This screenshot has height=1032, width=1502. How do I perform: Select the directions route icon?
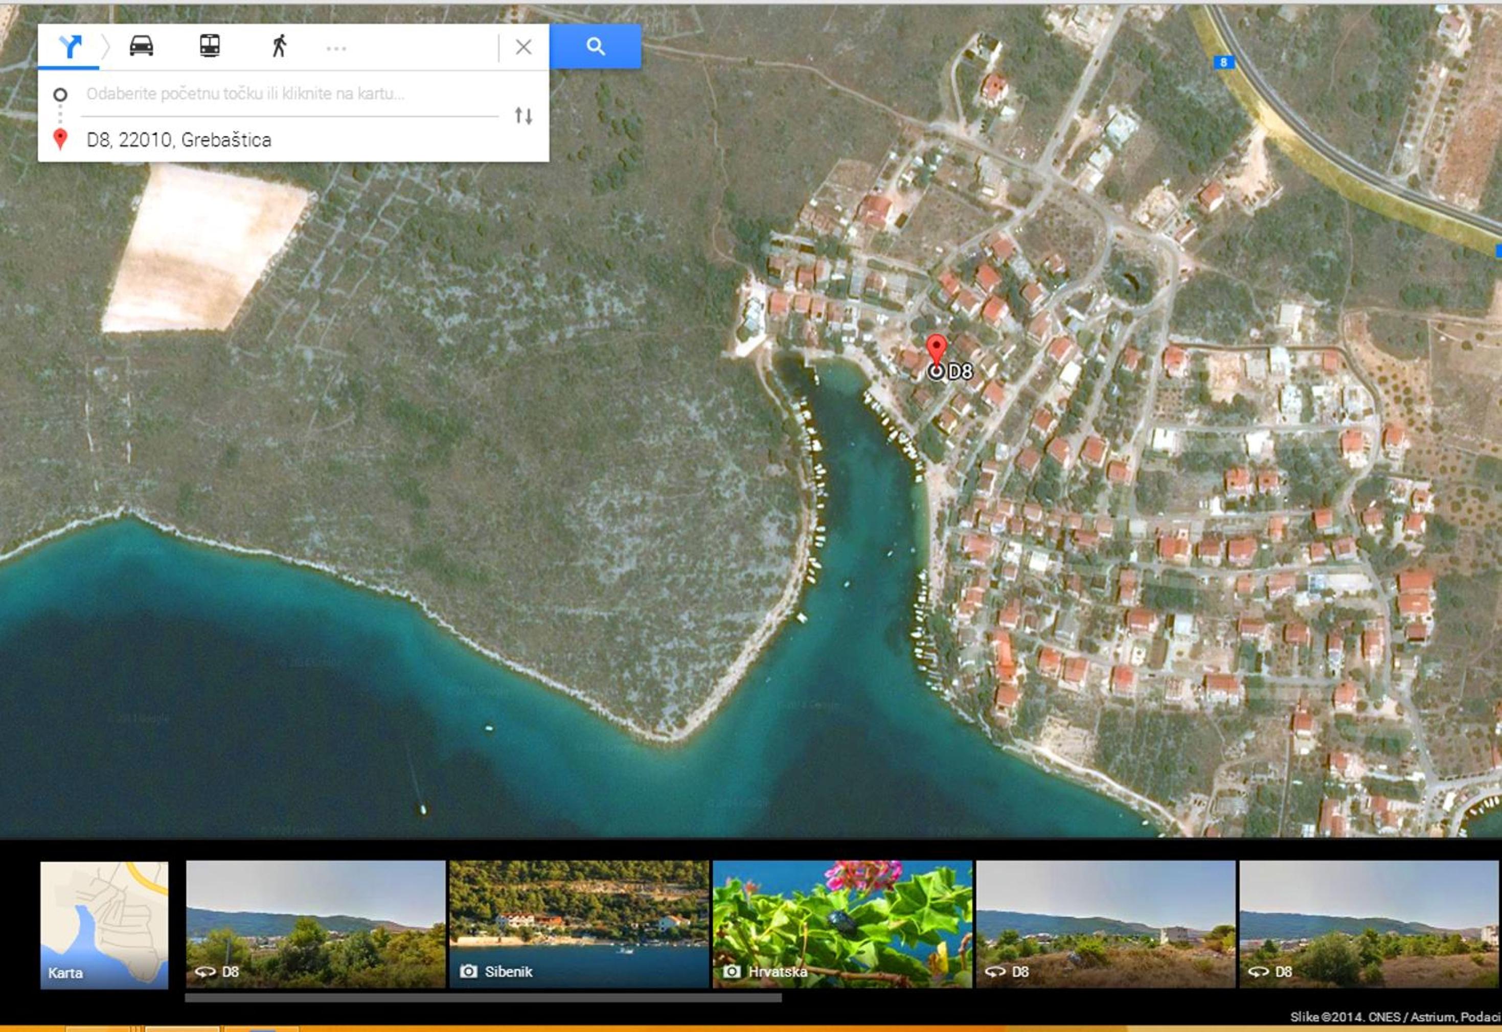(x=70, y=46)
